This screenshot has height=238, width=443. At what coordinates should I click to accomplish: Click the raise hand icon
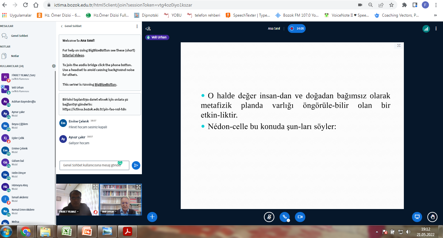tap(433, 217)
